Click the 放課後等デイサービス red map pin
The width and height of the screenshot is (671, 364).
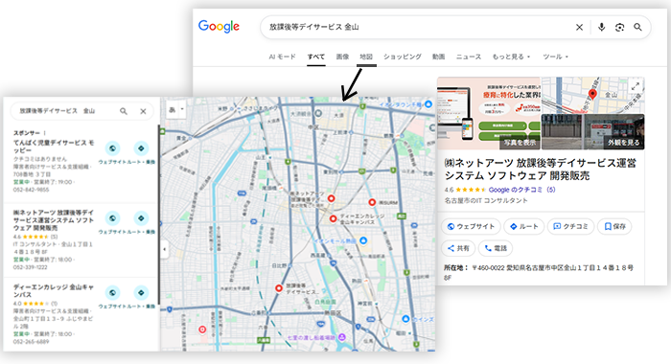click(x=279, y=288)
